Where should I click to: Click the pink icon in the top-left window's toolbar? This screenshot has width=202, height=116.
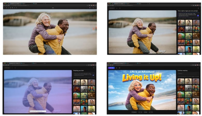point(90,8)
